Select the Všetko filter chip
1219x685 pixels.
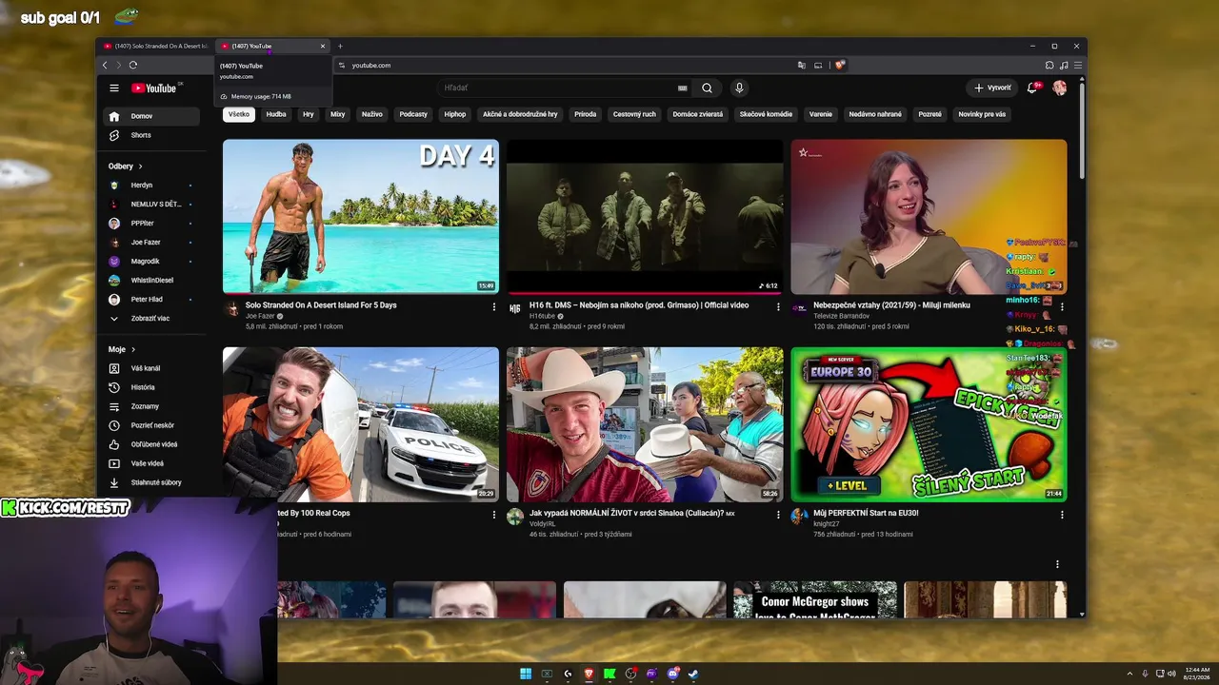point(239,114)
